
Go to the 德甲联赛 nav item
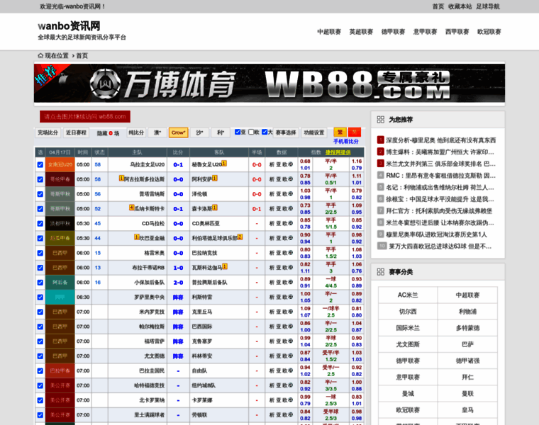[x=393, y=32]
